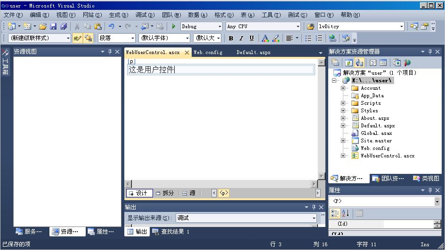Switch to the Team Explorer tab
This screenshot has height=250, width=445.
pyautogui.click(x=388, y=179)
